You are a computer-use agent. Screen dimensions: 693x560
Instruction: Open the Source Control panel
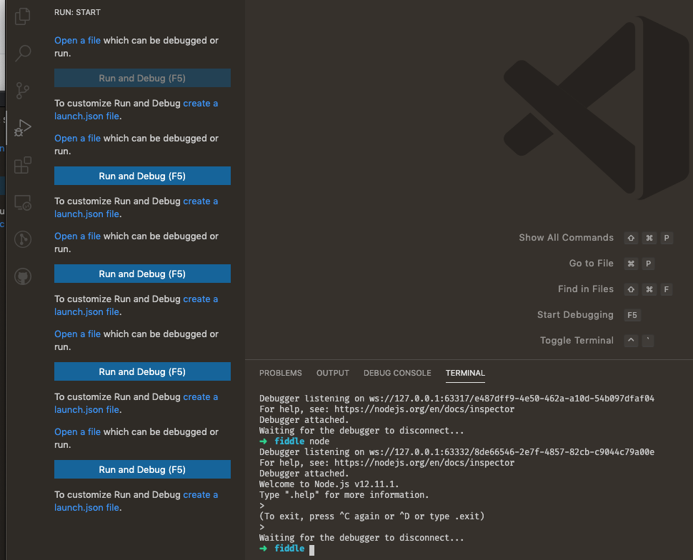pyautogui.click(x=21, y=91)
